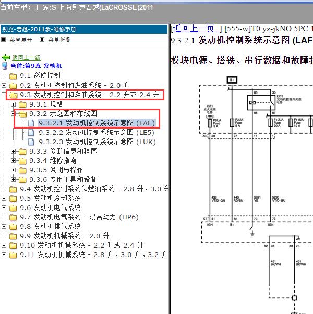
Task: Click the 9.3.2.1 发动机控制系统示意图 page heading
Action: click(x=242, y=40)
